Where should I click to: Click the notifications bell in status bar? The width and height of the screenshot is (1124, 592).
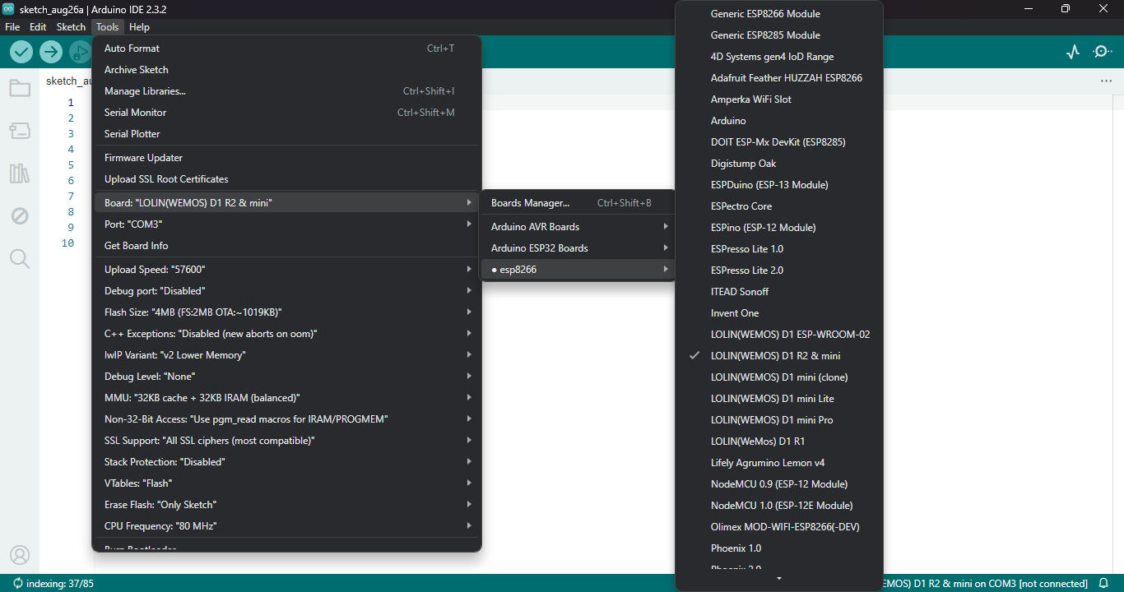click(x=1104, y=583)
